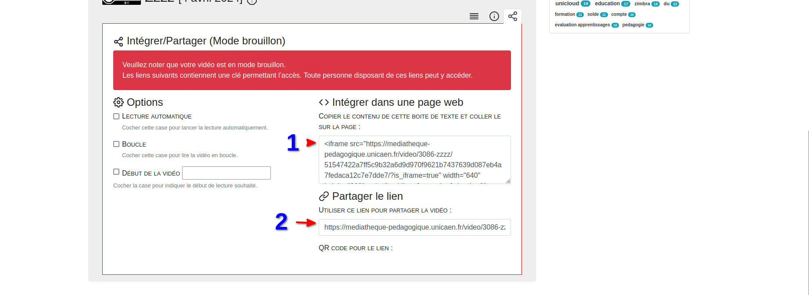Click the compte tag
Viewport: 809px width, 295px height.
click(x=619, y=14)
